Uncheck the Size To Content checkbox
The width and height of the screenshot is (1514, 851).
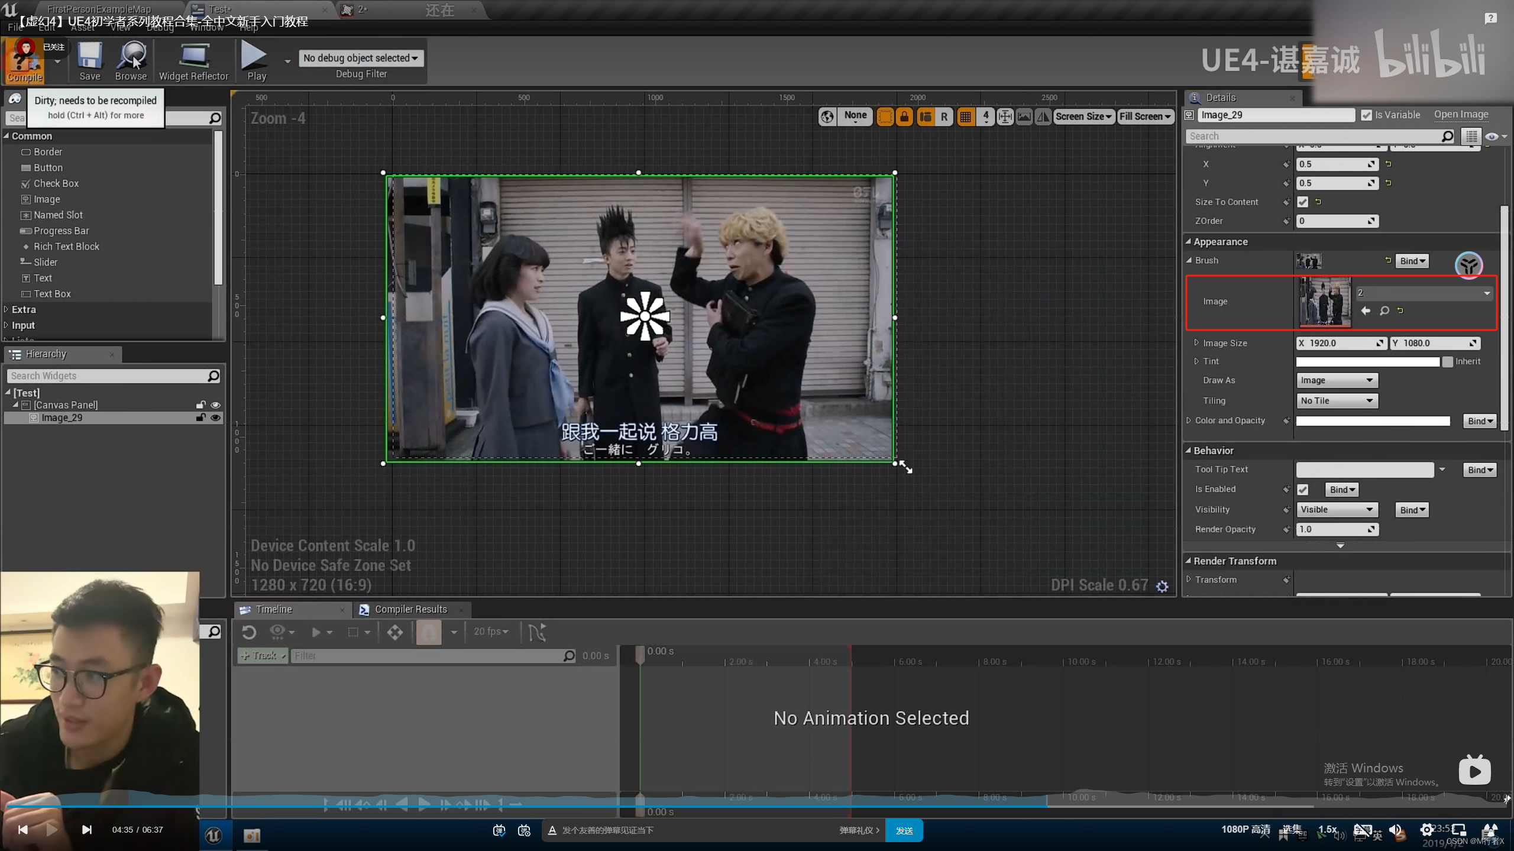1303,202
